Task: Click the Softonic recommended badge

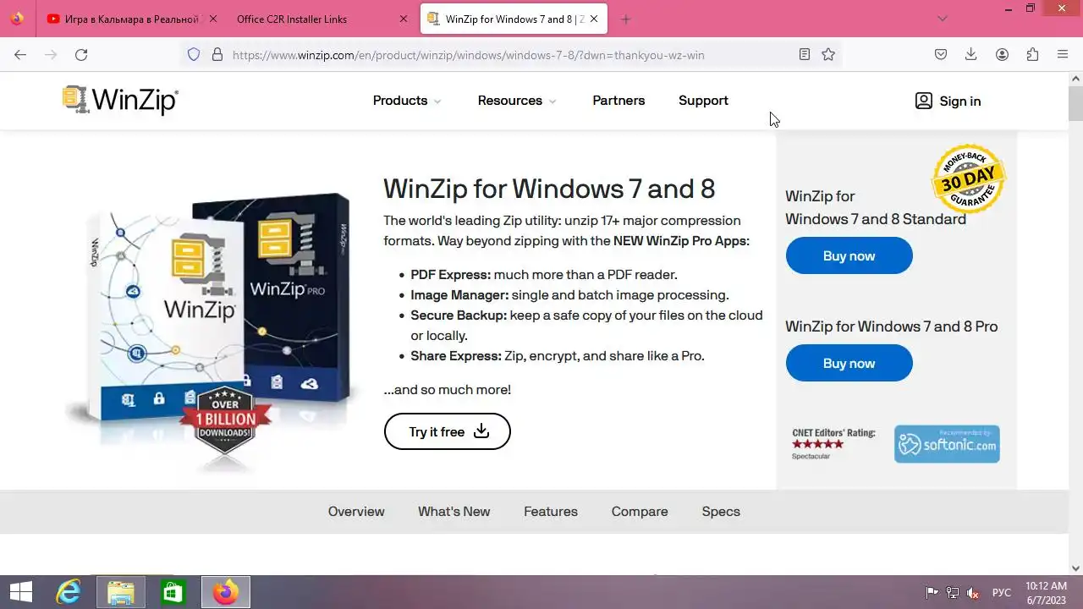Action: pos(947,444)
